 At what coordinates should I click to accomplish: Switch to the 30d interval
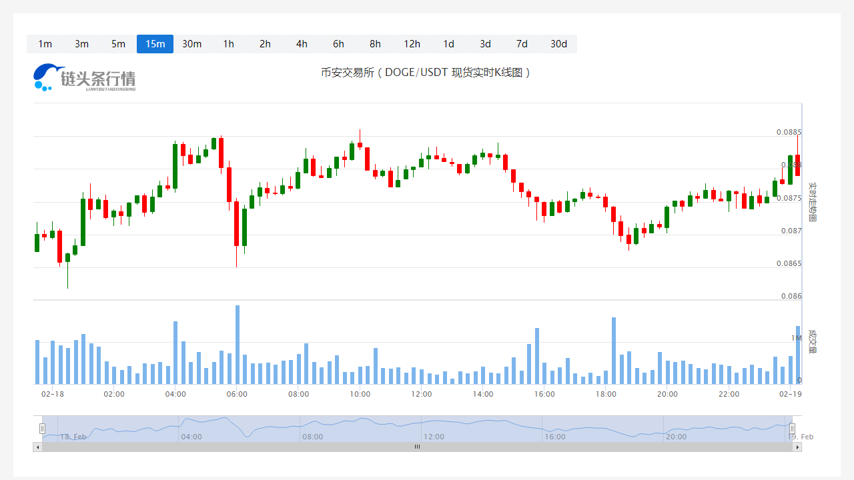tap(558, 44)
